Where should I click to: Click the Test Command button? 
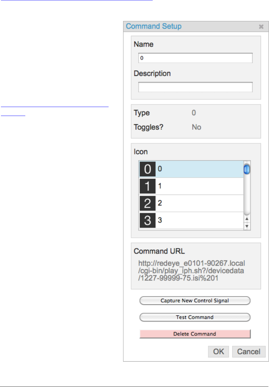(x=195, y=317)
